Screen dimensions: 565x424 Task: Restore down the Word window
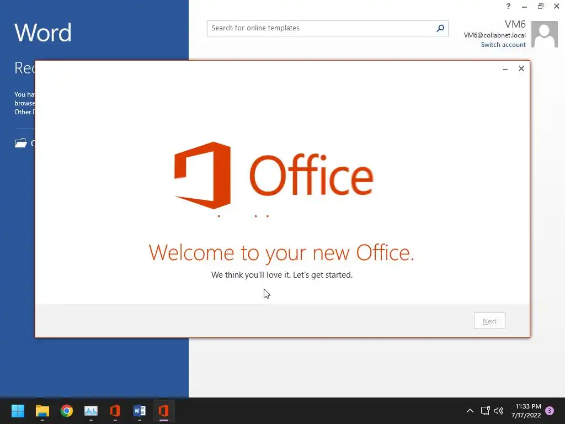click(x=541, y=6)
